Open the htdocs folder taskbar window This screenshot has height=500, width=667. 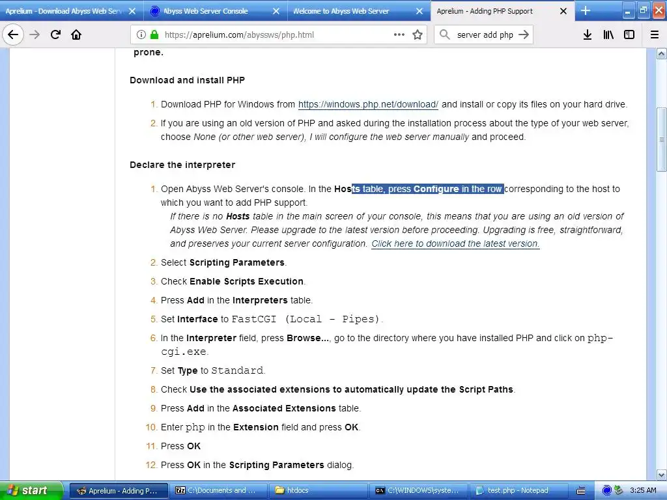tap(317, 491)
